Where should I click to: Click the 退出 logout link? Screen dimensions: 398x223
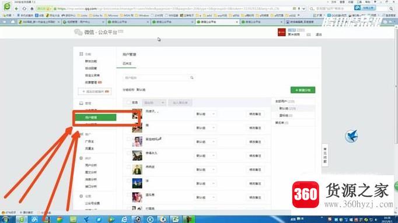coord(319,34)
